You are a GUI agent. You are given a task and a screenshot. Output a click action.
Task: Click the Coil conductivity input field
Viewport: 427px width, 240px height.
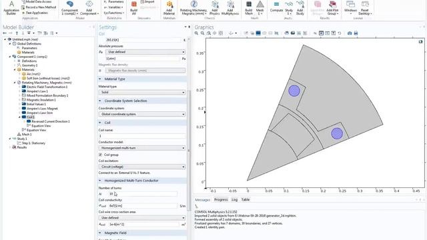click(142, 206)
